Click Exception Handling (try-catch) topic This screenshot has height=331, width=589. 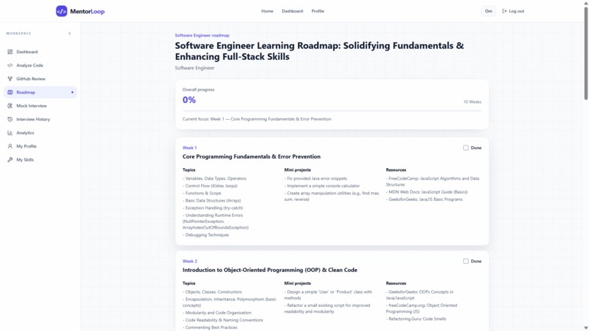point(213,208)
